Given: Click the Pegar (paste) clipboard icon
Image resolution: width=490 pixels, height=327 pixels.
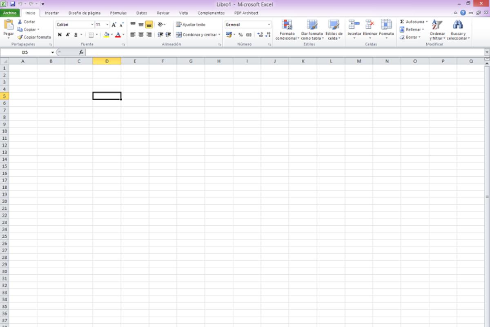Looking at the screenshot, I should (x=9, y=25).
